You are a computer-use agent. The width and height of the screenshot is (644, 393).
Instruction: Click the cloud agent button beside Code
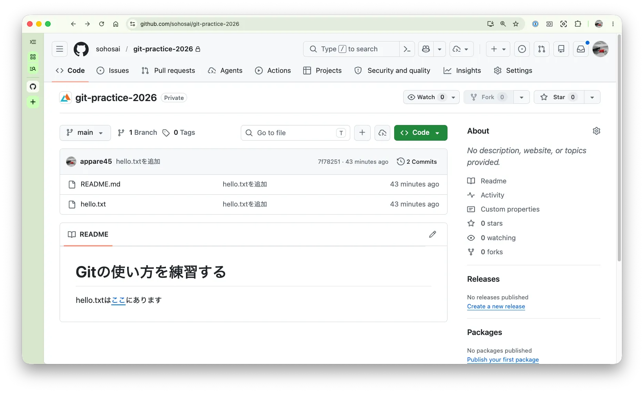[x=382, y=133]
